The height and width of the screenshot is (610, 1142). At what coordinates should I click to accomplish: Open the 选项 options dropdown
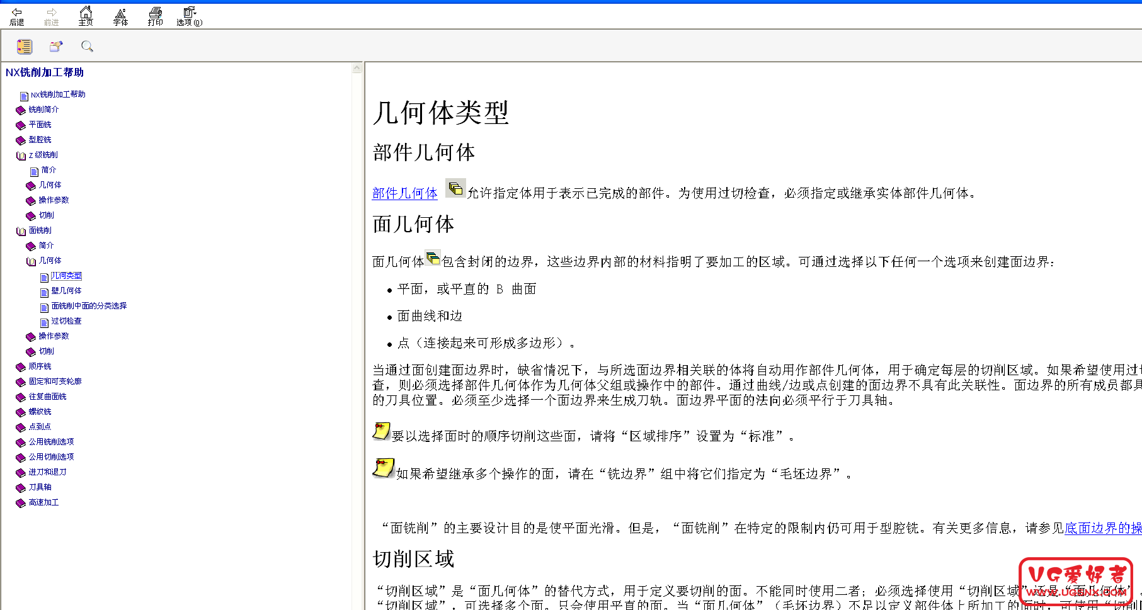coord(190,16)
